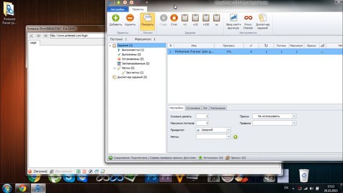The width and height of the screenshot is (343, 193).
Task: Open the Остановка bottom tab
Action: coord(193,108)
